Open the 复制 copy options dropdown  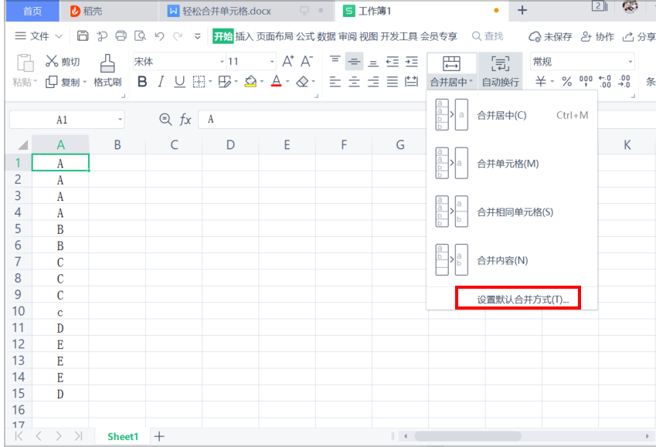point(85,82)
